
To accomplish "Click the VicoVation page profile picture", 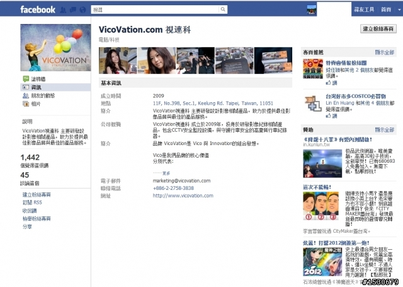I will coord(55,47).
